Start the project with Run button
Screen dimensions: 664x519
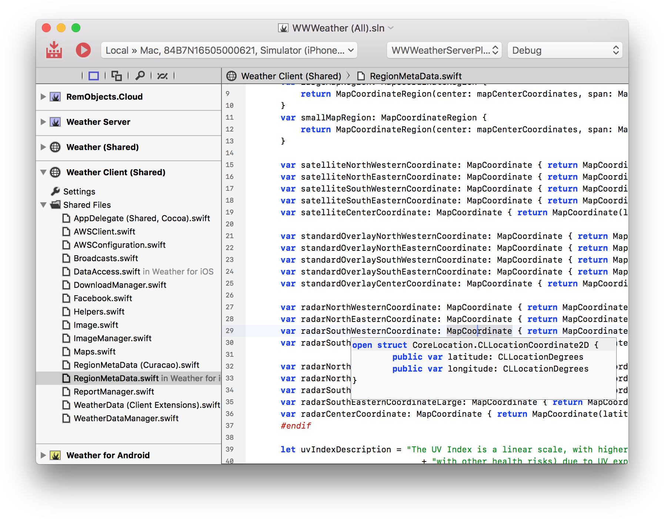tap(83, 50)
